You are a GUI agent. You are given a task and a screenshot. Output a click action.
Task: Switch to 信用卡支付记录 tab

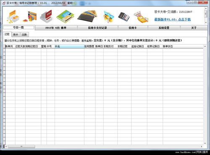click(97, 28)
